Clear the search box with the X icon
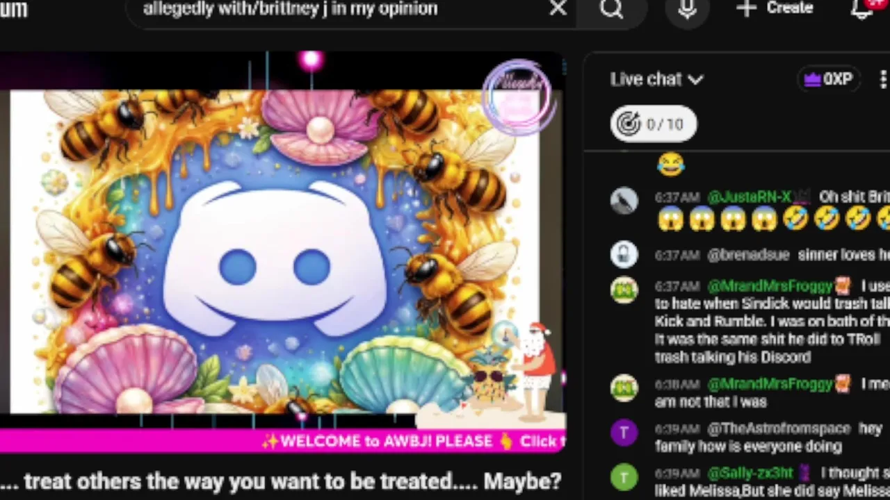890x500 pixels. (558, 8)
